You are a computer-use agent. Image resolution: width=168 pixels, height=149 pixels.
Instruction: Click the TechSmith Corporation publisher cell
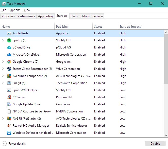point(72,83)
